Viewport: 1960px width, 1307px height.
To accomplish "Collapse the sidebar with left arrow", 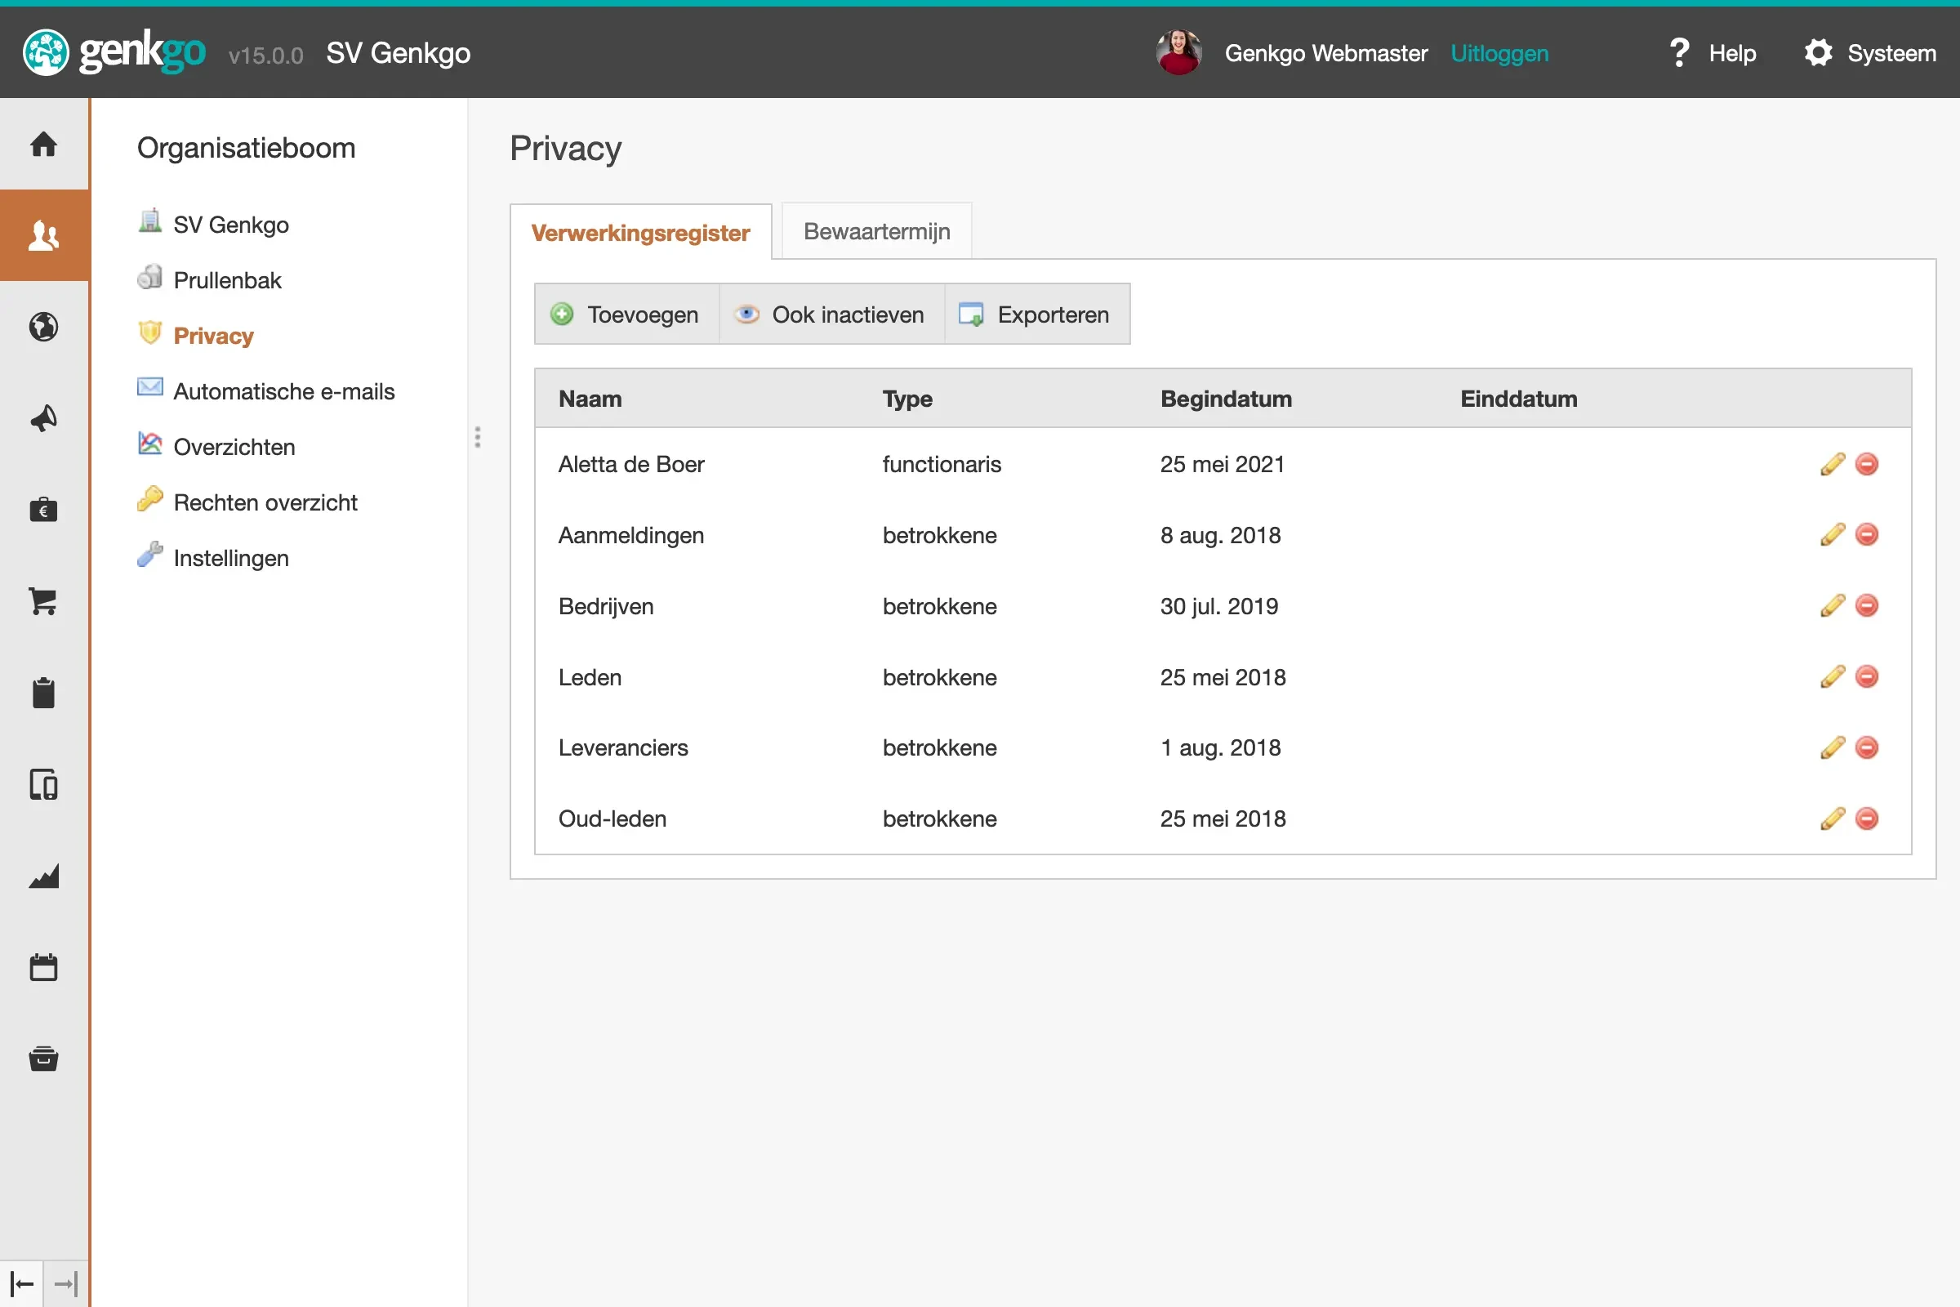I will point(22,1283).
